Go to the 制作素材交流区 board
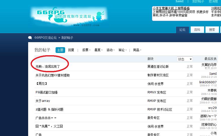The image size is (221, 136). tap(158, 75)
